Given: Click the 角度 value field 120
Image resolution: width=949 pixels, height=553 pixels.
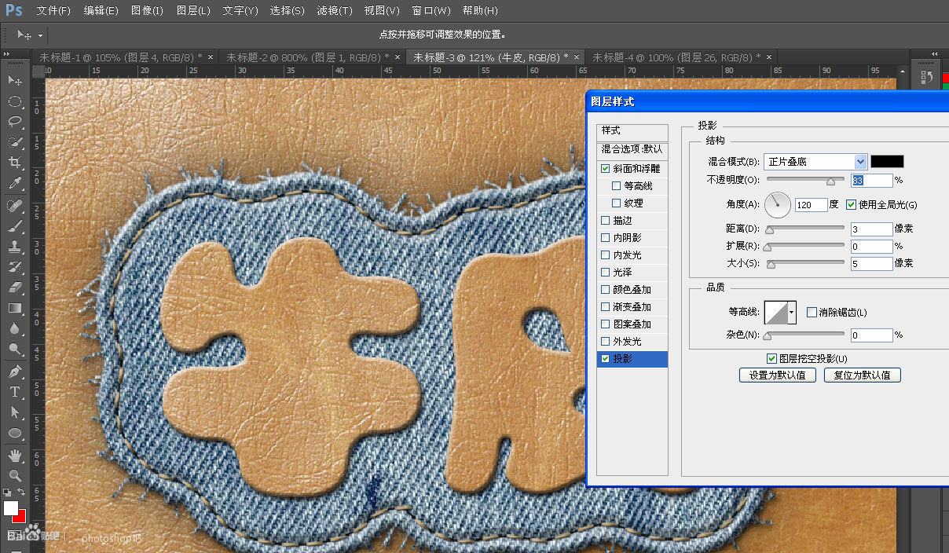Looking at the screenshot, I should (x=811, y=204).
